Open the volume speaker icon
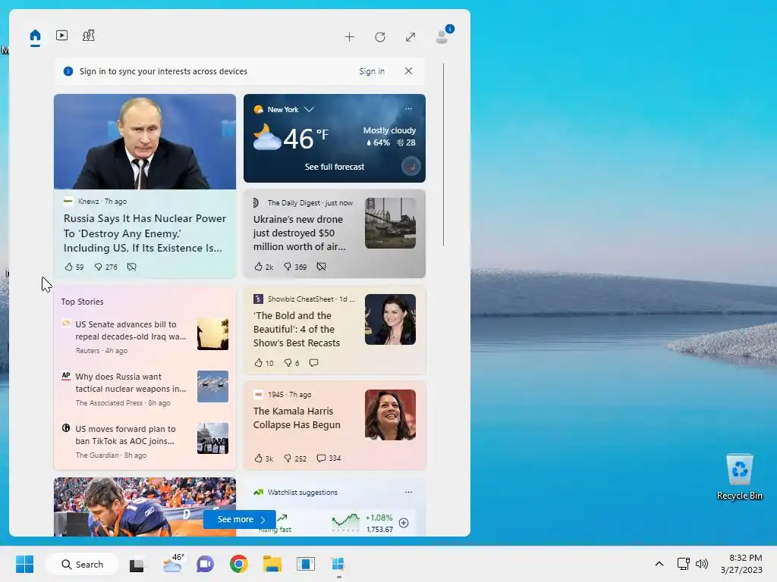 click(702, 564)
